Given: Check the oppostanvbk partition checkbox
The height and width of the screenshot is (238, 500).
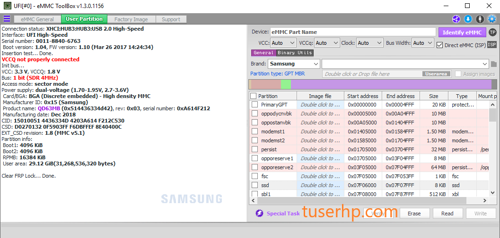Looking at the screenshot, I should [255, 123].
